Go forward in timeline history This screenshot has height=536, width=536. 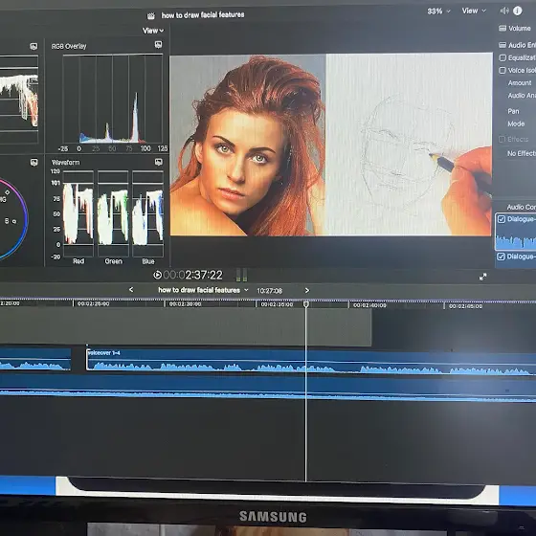tap(307, 291)
